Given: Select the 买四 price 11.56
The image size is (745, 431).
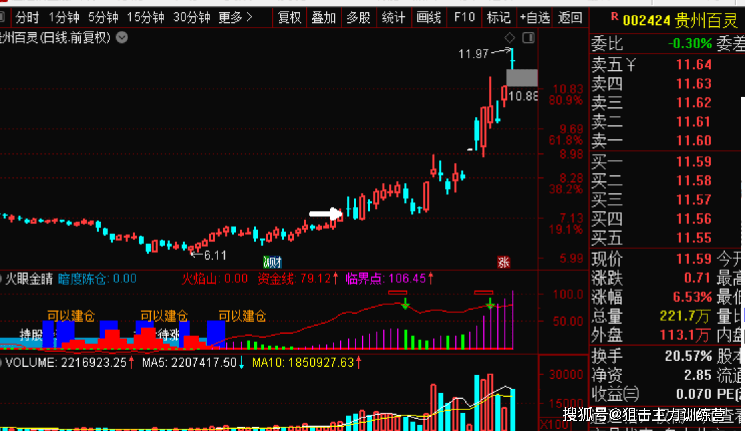Looking at the screenshot, I should [694, 219].
